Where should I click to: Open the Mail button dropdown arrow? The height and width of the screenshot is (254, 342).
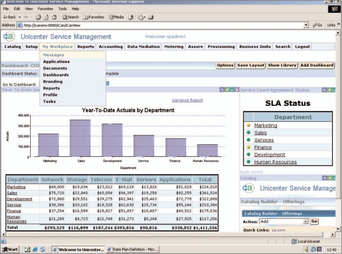pos(145,17)
